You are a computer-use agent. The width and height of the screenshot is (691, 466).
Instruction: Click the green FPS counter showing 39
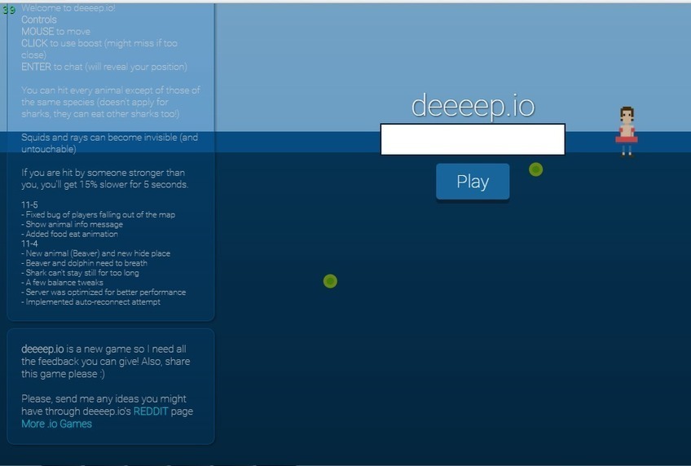point(9,10)
